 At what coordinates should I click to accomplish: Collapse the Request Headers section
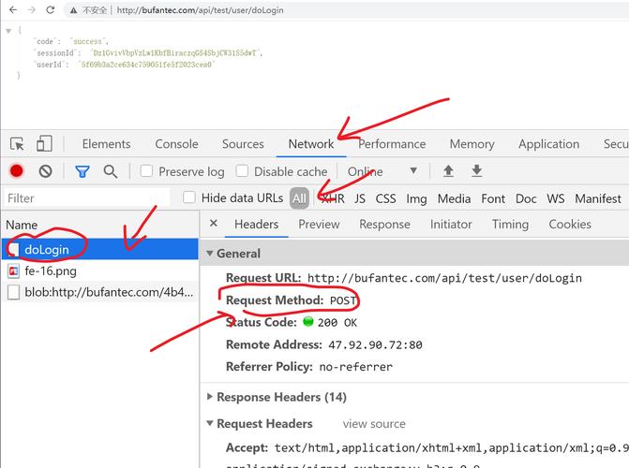pos(209,423)
